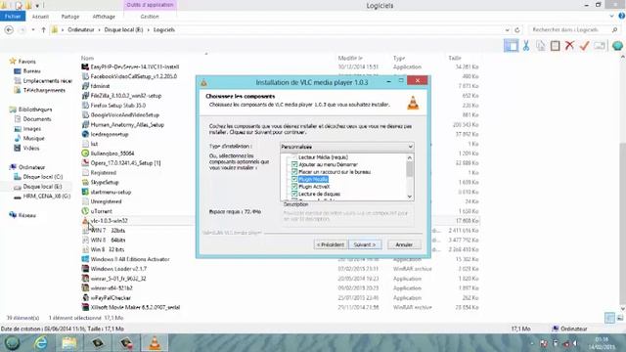Click the 'Suivant >' button
This screenshot has width=626, height=352.
point(365,244)
